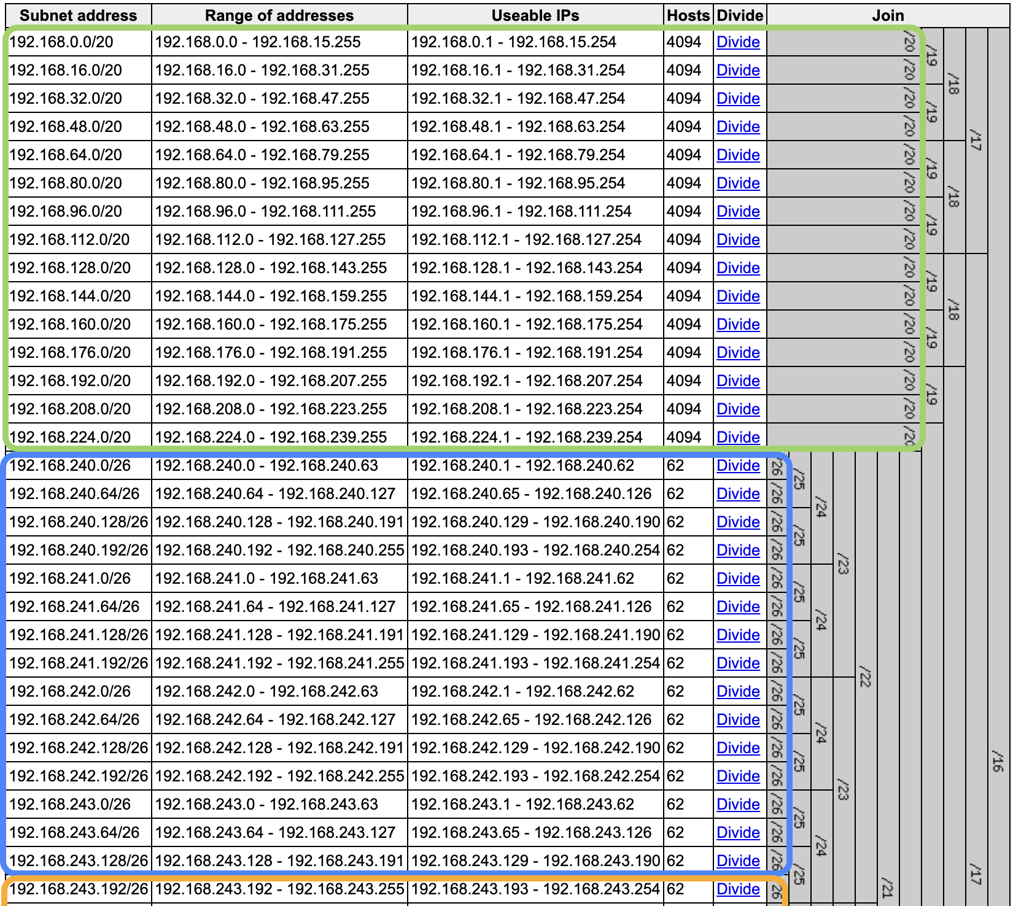The height and width of the screenshot is (906, 1013).
Task: Click the /26 join cell in 192.168.240.64/26 row
Action: point(777,494)
